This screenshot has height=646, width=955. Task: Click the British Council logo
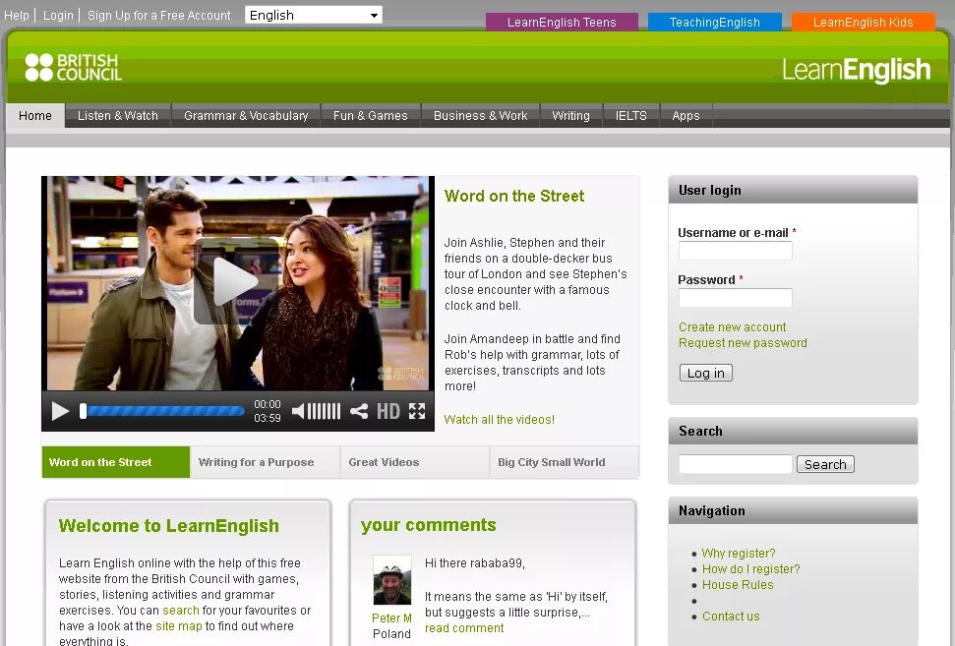tap(74, 67)
